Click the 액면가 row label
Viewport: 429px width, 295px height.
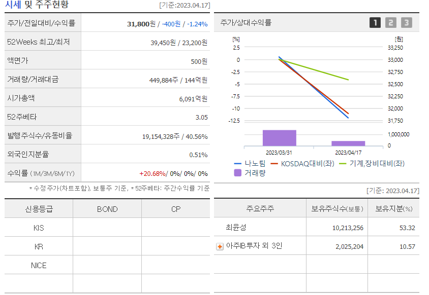pos(18,61)
